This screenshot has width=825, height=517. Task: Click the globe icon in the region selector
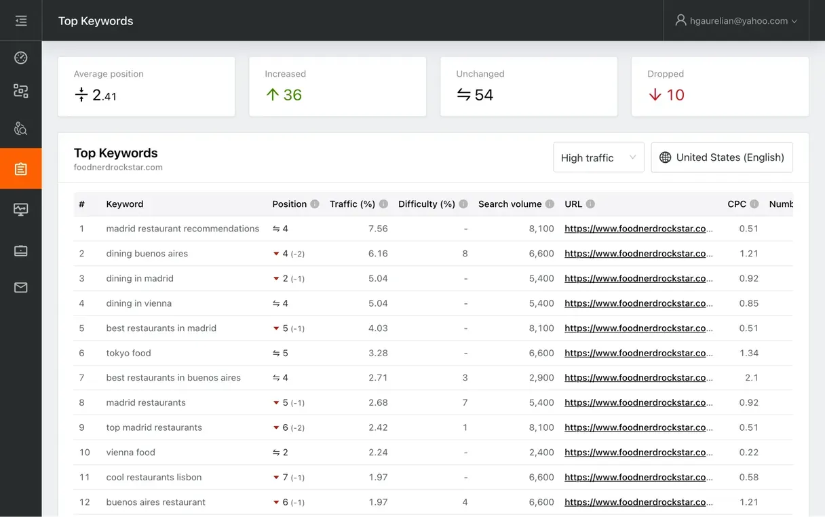tap(664, 157)
